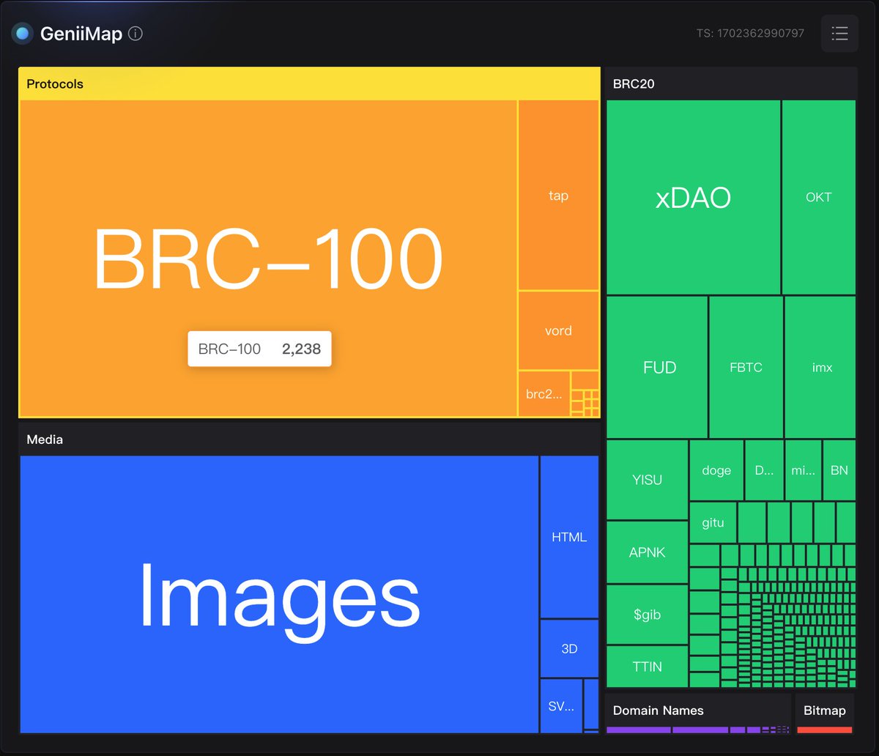Select the OKT token block

(818, 196)
